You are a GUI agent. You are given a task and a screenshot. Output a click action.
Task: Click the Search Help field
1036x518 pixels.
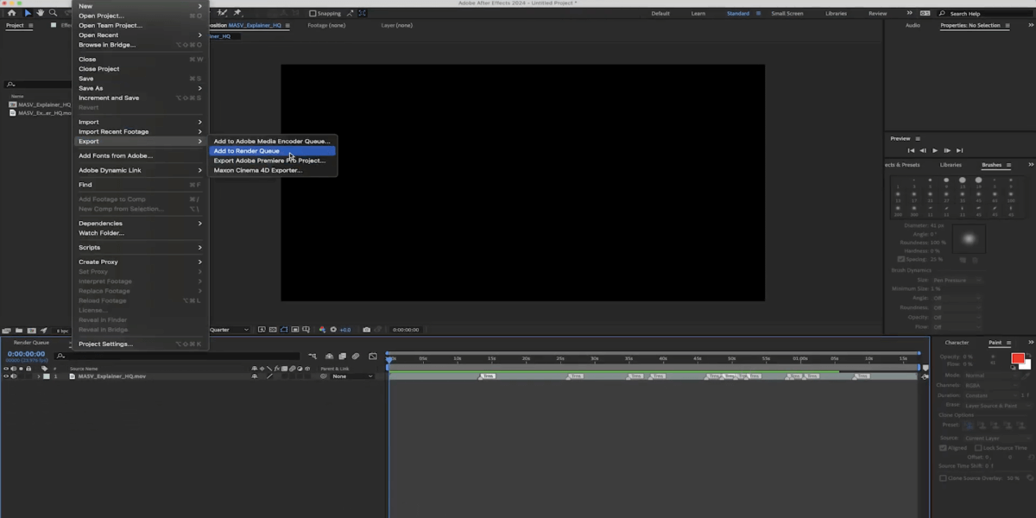click(x=986, y=14)
